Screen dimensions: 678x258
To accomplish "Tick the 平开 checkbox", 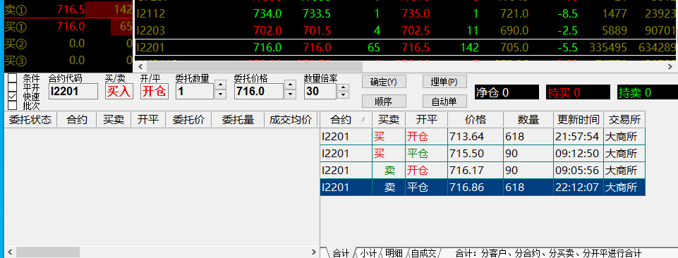I will [x=13, y=87].
